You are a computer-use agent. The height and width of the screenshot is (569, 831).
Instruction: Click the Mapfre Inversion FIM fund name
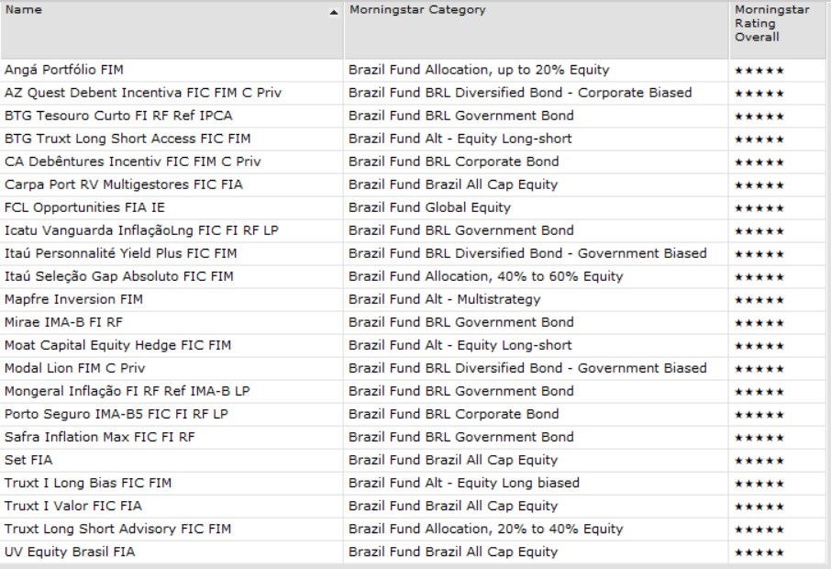pos(73,299)
